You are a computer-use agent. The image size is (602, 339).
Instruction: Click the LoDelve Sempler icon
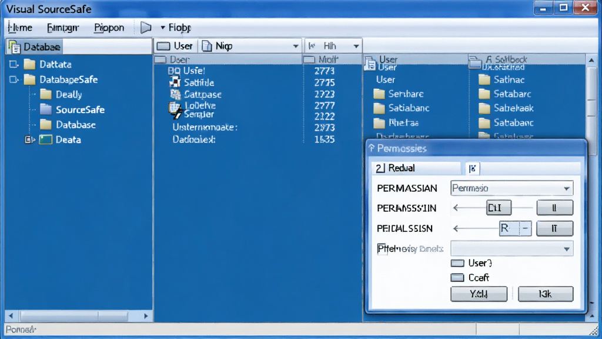175,110
